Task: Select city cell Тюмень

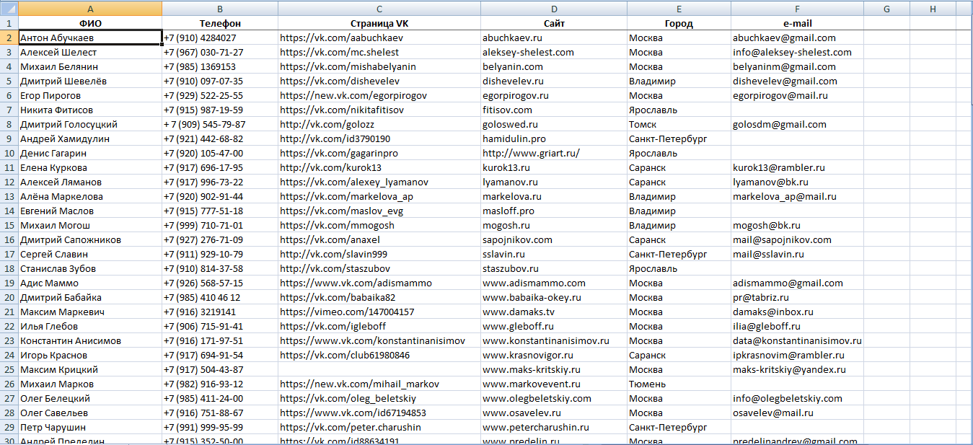Action: click(x=679, y=384)
